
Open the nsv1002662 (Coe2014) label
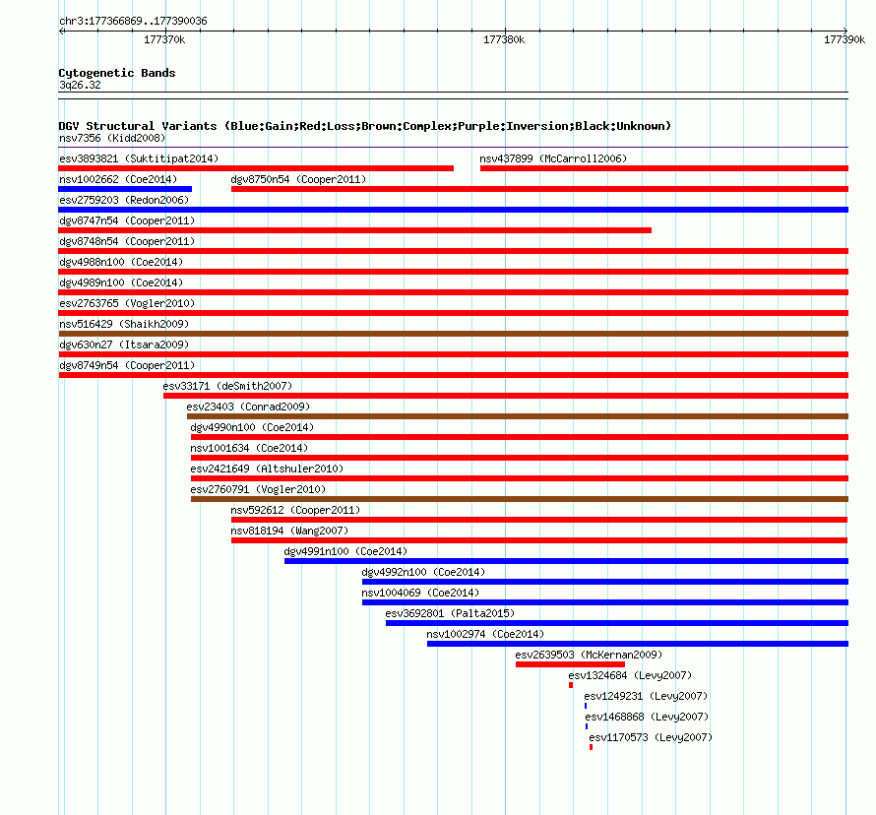[118, 179]
